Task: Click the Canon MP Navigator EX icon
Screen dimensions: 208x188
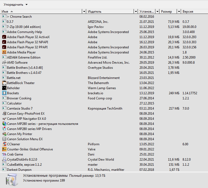Action: click(4, 119)
